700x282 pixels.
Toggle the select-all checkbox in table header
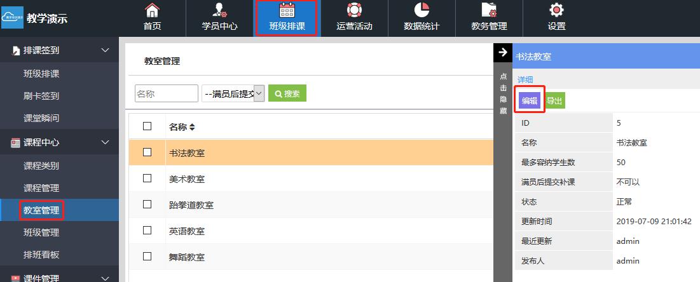tap(148, 126)
